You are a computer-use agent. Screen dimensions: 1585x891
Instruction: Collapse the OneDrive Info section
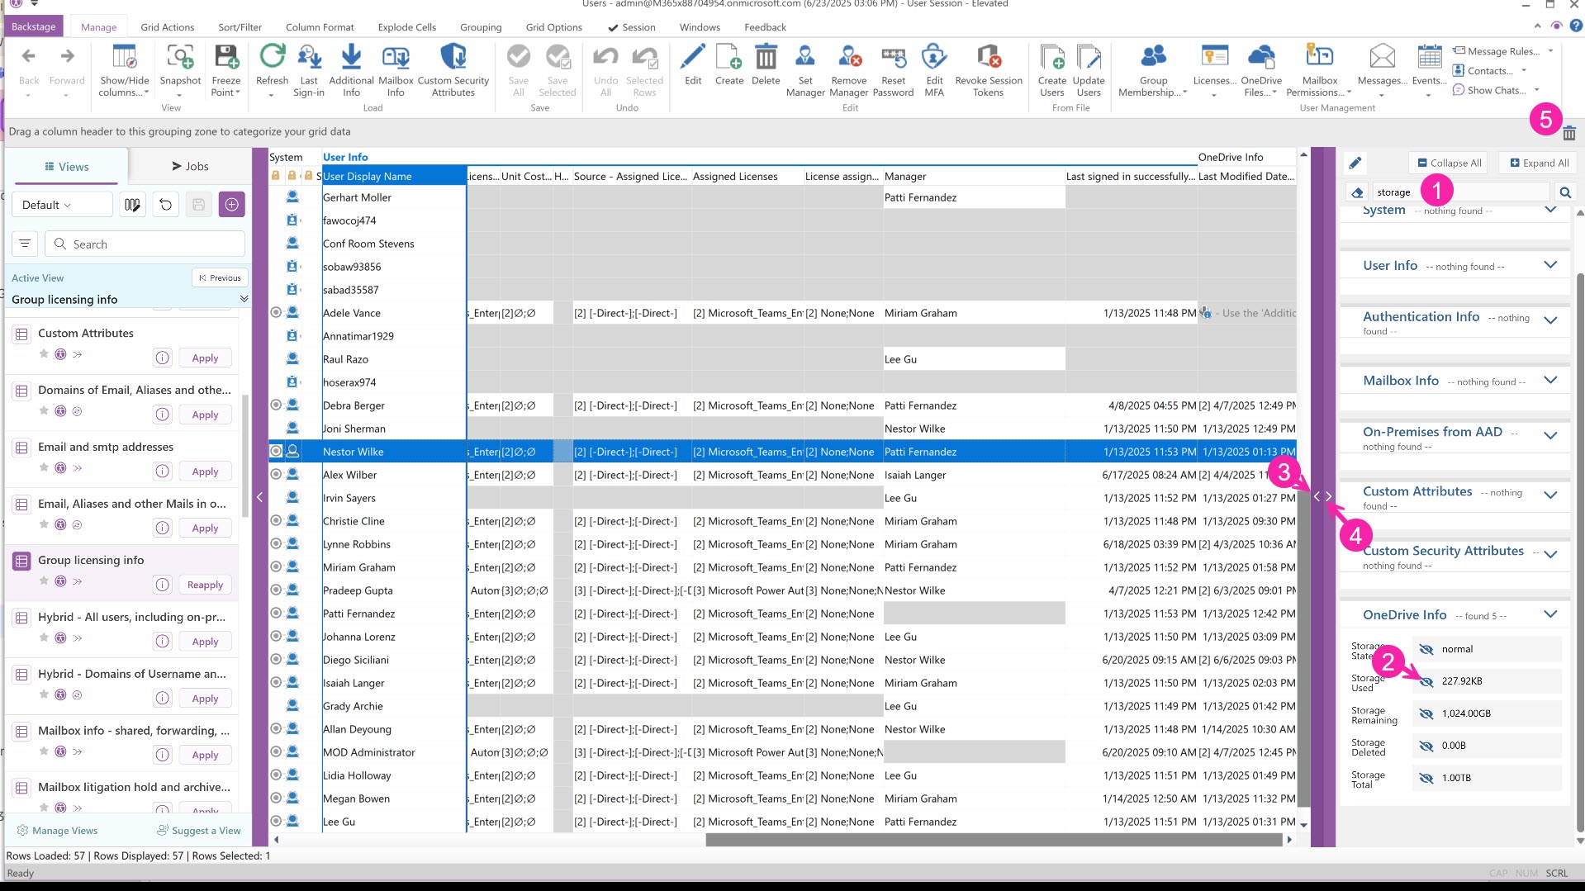tap(1550, 614)
